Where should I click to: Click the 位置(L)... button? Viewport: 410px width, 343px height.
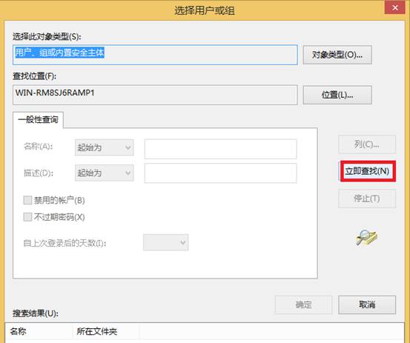pyautogui.click(x=337, y=95)
